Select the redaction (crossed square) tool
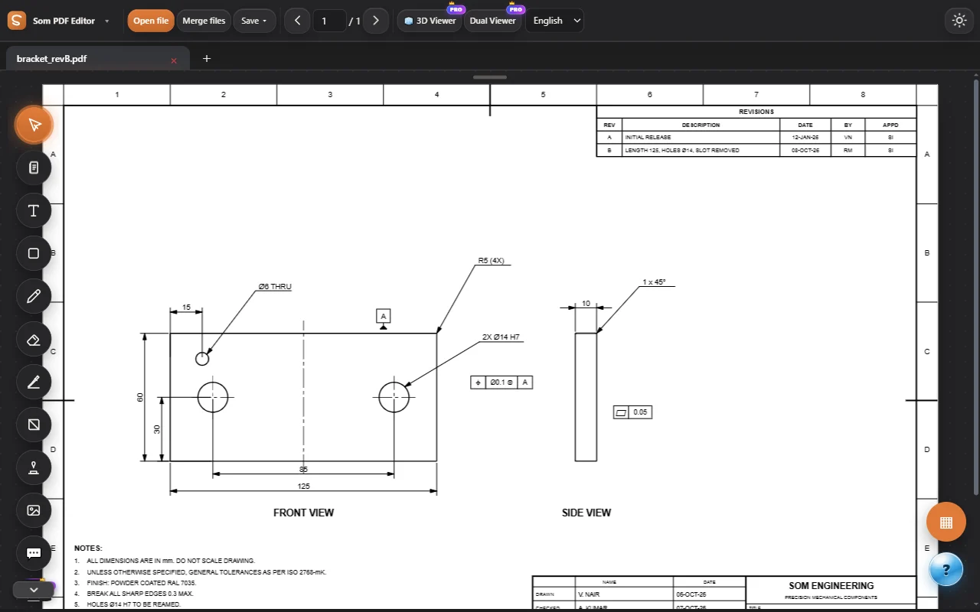Viewport: 980px width, 612px height. tap(34, 425)
